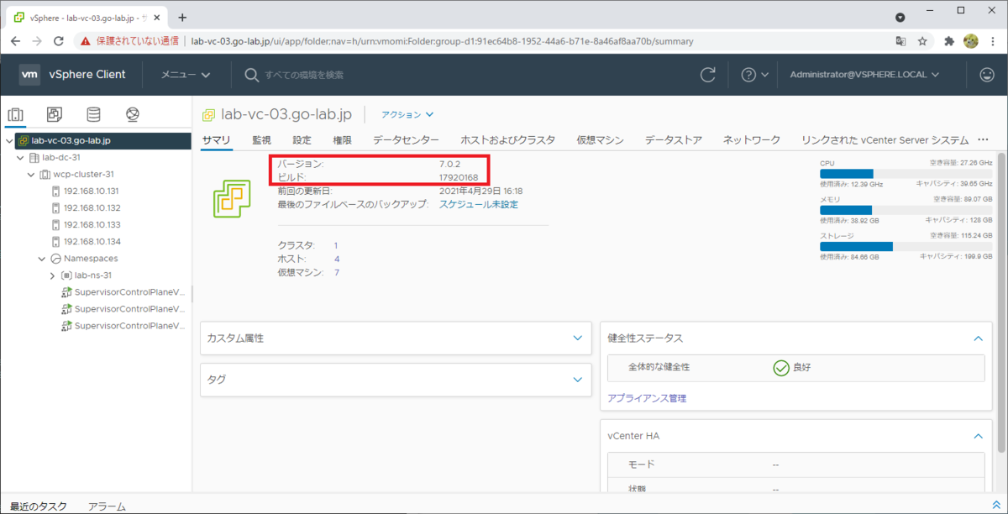Collapse the wcp-cluster-31 cluster node
Screen dimensions: 1008x514
(x=31, y=174)
